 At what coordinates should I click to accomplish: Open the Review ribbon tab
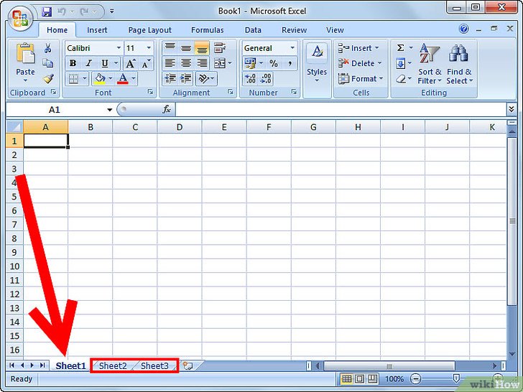click(x=295, y=30)
